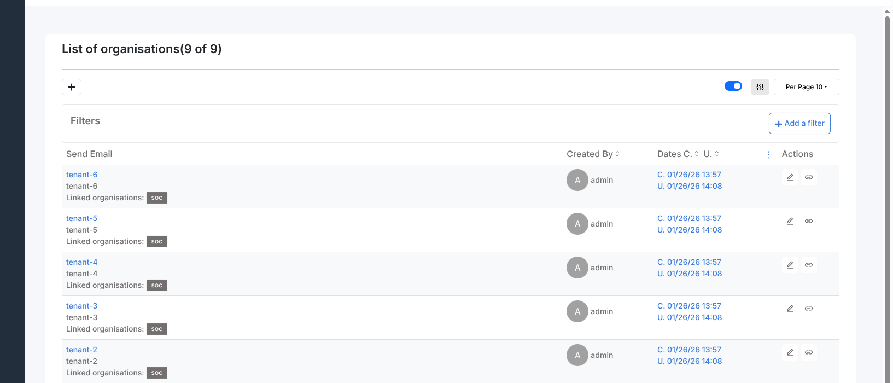Click the Send Email column header
This screenshot has width=893, height=383.
pos(89,154)
